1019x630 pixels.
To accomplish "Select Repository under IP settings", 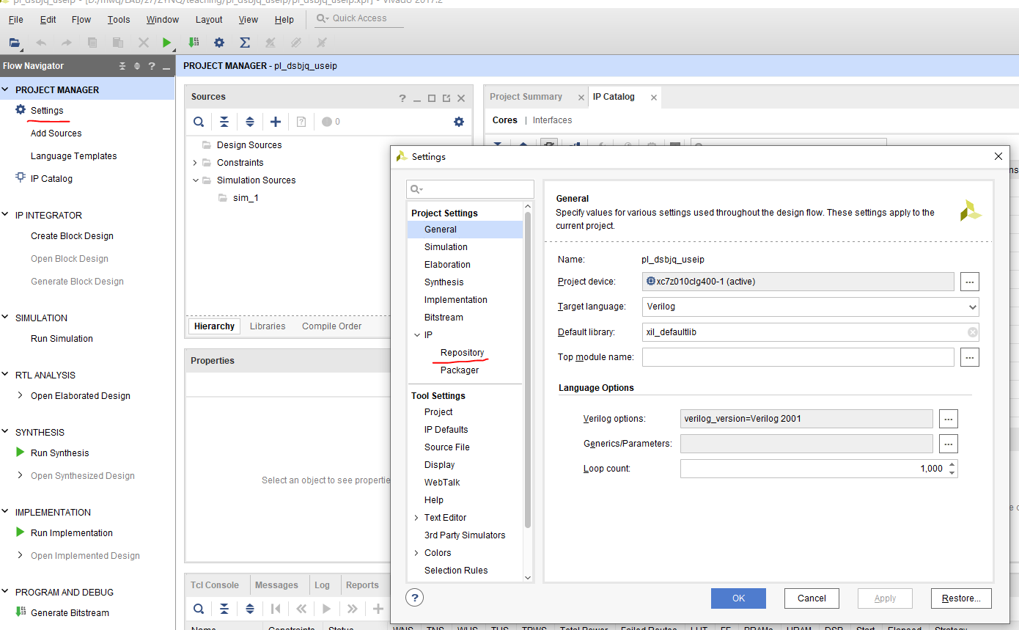I will 463,353.
